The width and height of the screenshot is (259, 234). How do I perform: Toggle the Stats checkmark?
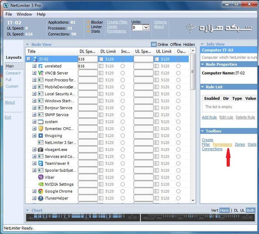click(88, 31)
